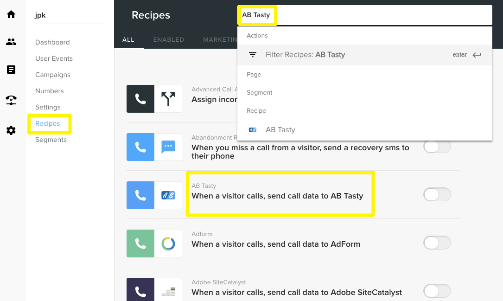Open Segments in the sidebar

(51, 140)
